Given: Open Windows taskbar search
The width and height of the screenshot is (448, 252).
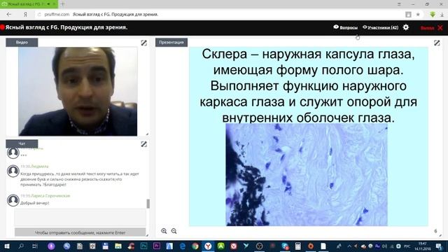Looking at the screenshot, I should (21, 246).
